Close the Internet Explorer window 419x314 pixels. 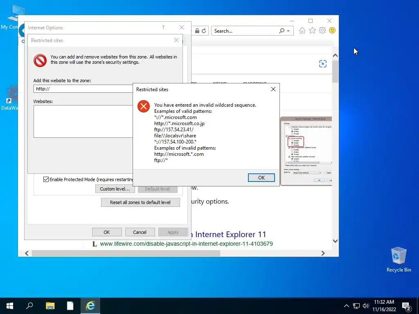(329, 21)
